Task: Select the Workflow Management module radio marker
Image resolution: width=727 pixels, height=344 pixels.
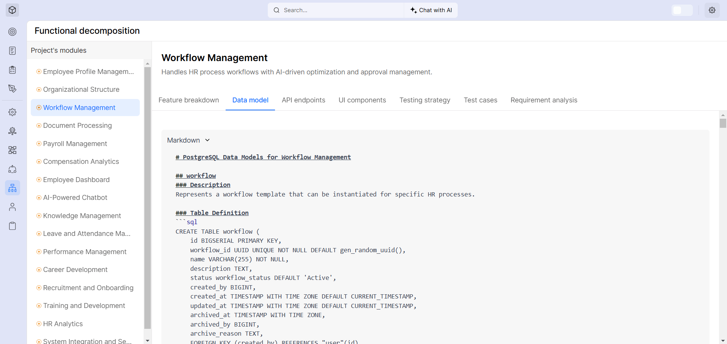Action: 39,107
